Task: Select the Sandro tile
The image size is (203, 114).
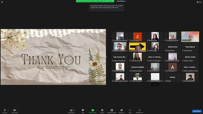Action: click(x=173, y=77)
